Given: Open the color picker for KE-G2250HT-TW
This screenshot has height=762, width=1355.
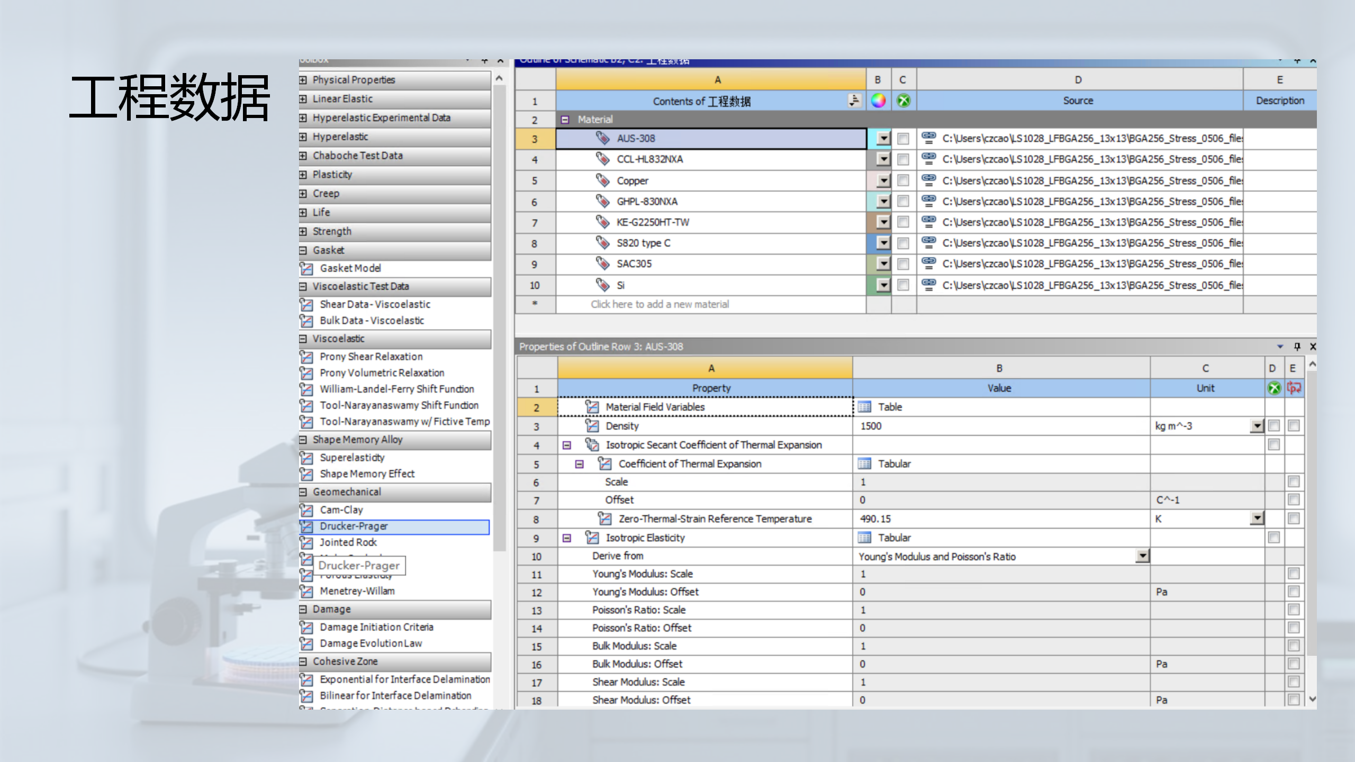Looking at the screenshot, I should coord(883,222).
